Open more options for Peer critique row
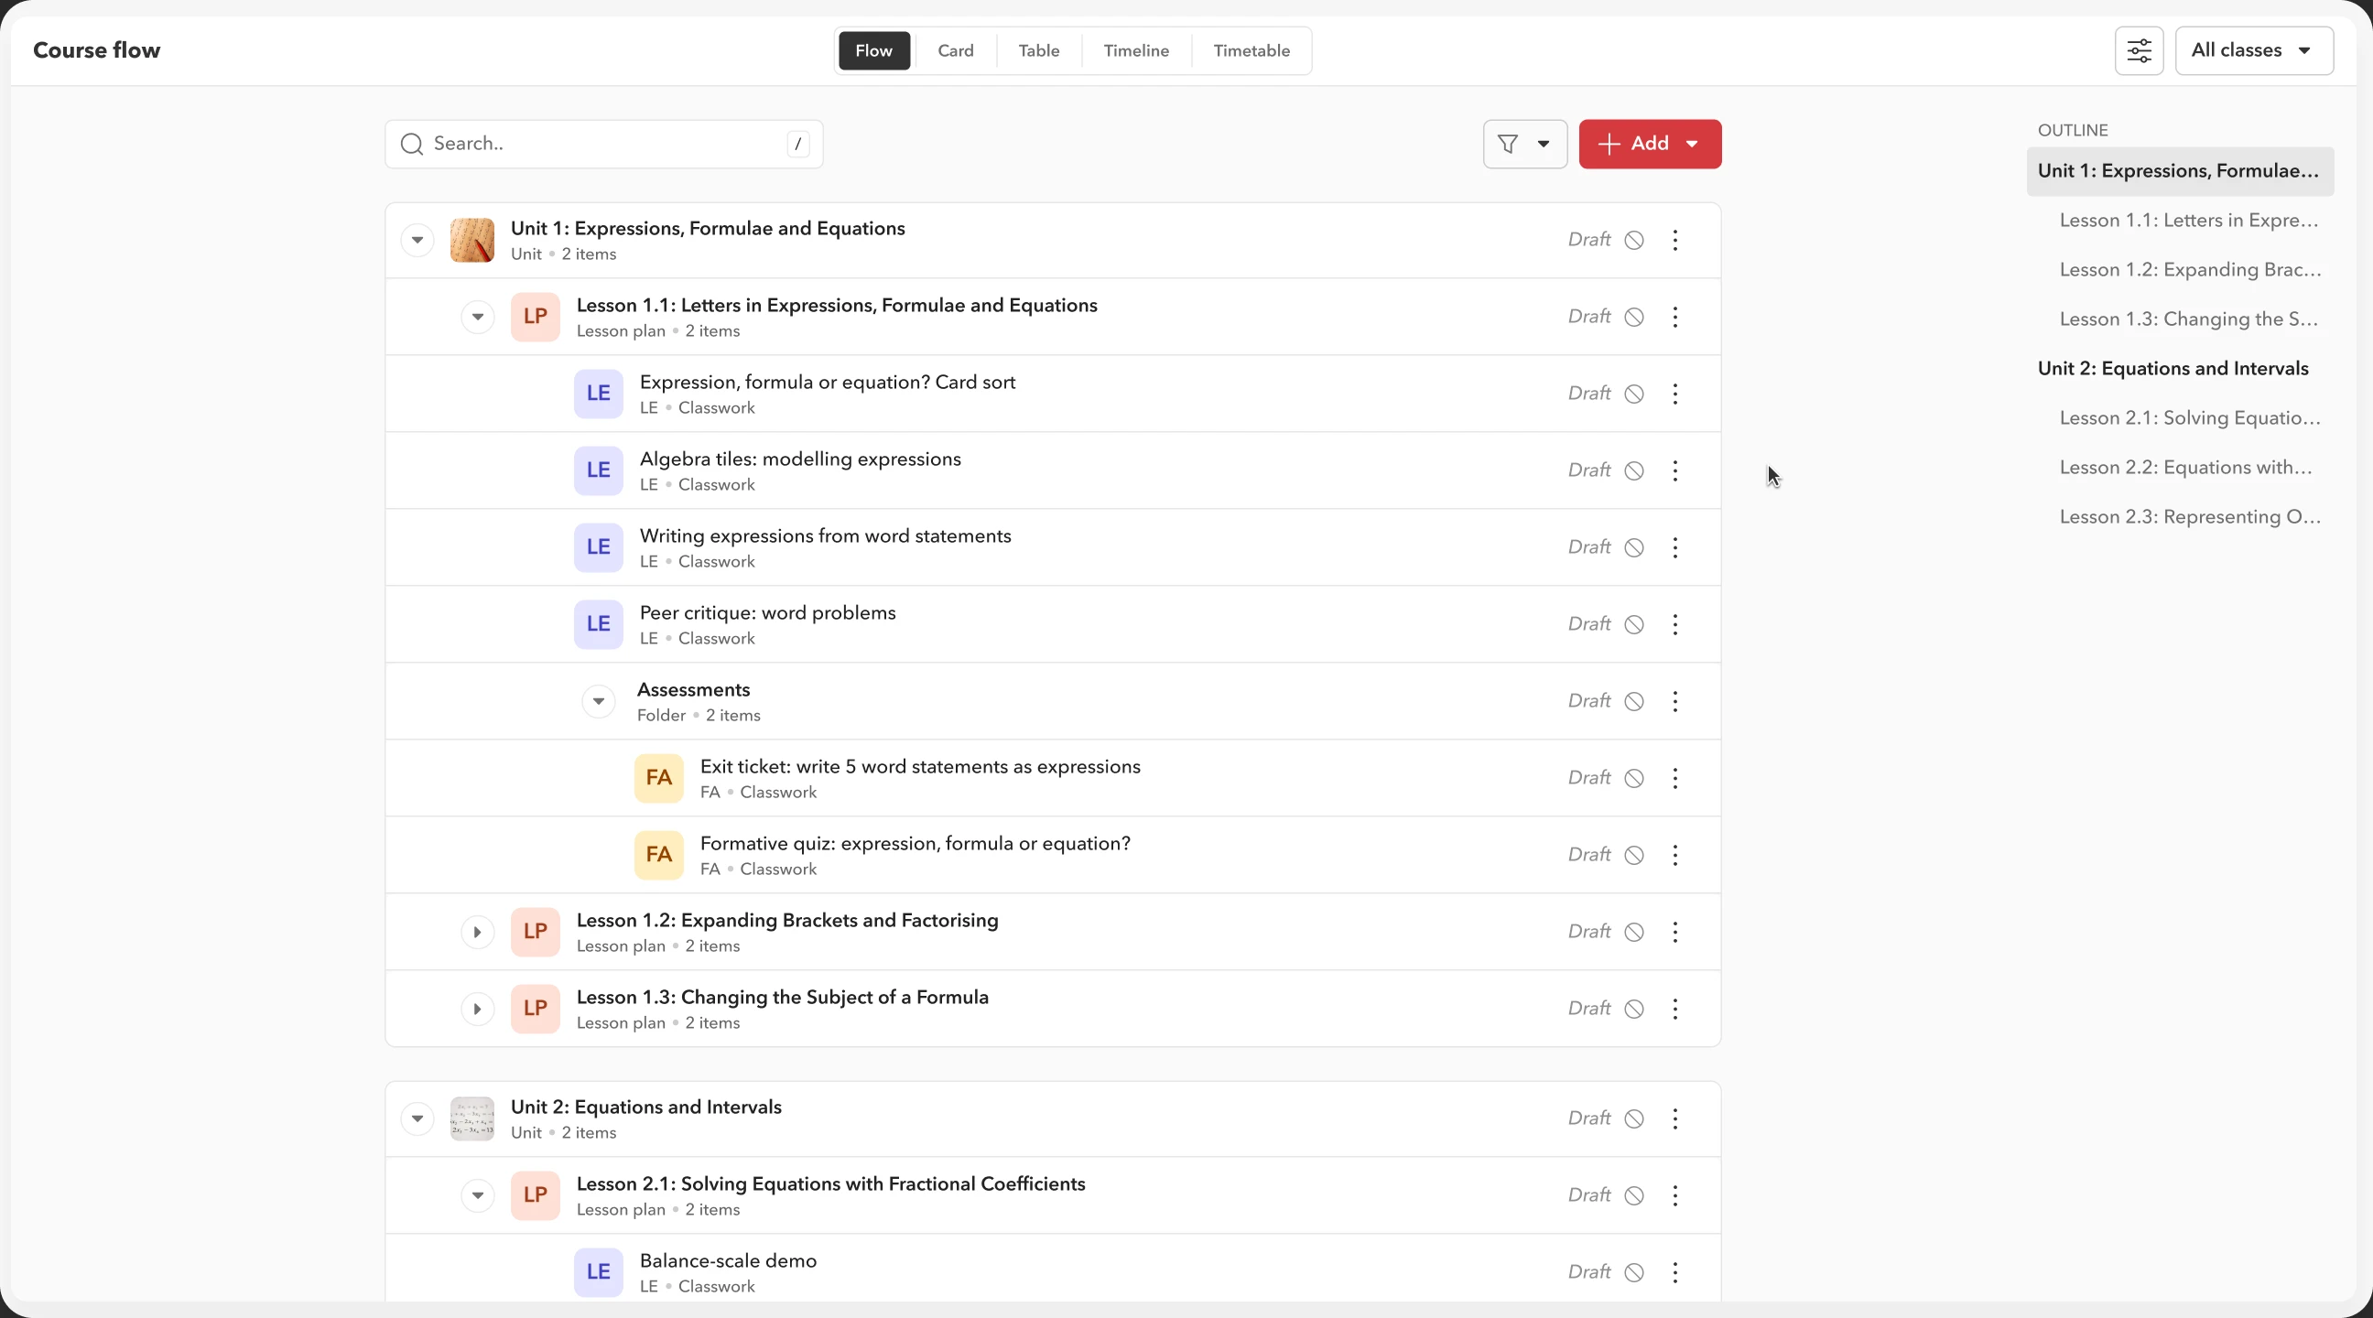 coord(1674,624)
